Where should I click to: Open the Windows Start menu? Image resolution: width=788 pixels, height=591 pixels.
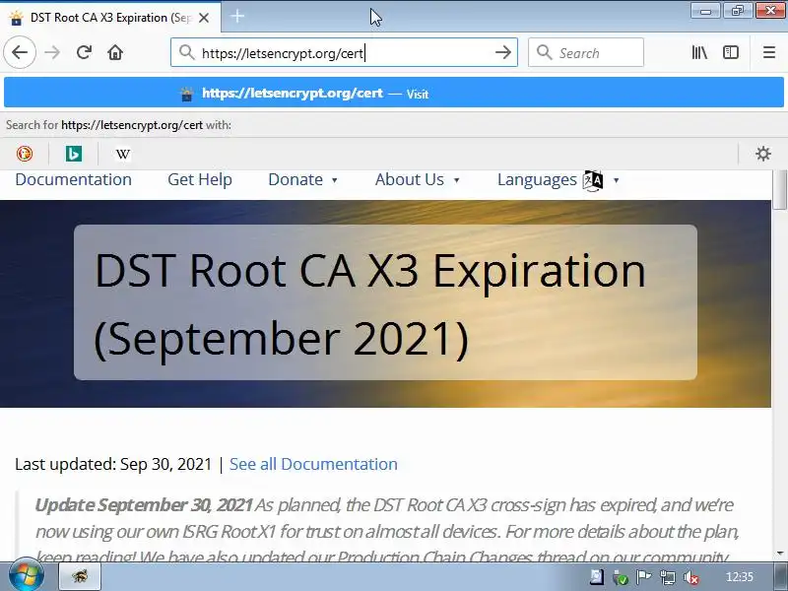[x=26, y=576]
